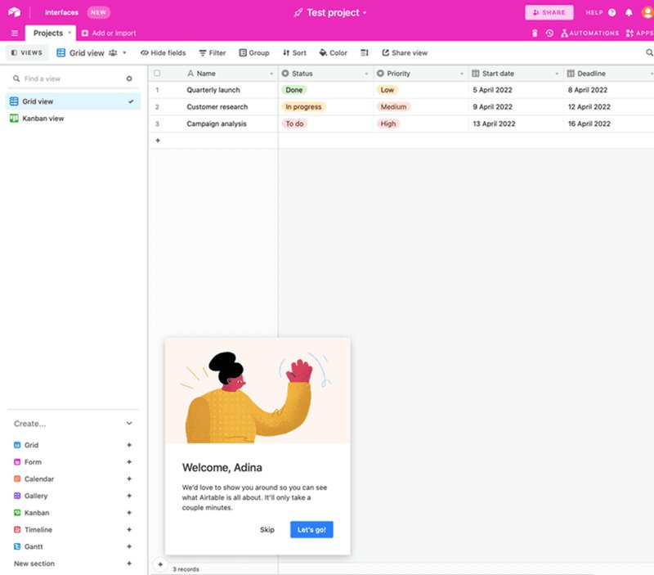The image size is (654, 575).
Task: Click Skip in the welcome dialog
Action: point(267,530)
